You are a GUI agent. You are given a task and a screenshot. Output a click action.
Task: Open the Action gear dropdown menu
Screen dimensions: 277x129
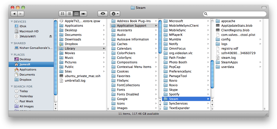click(115, 14)
